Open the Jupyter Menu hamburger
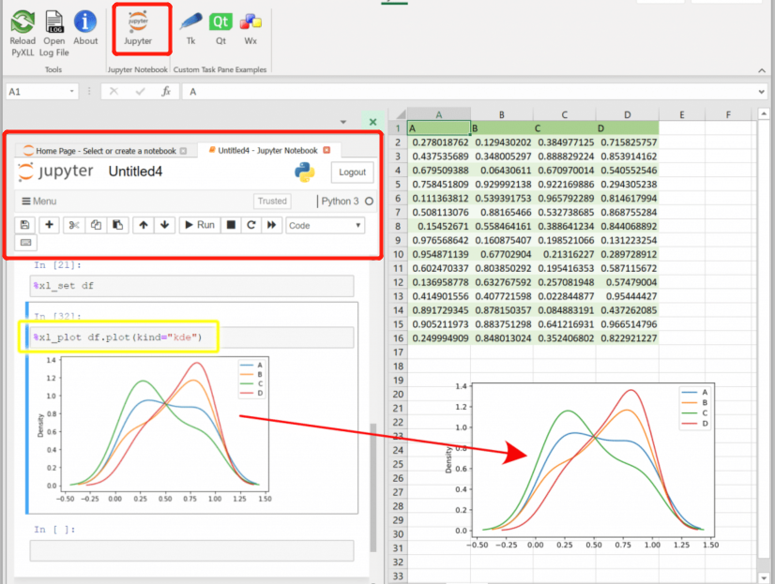This screenshot has height=584, width=775. point(39,202)
